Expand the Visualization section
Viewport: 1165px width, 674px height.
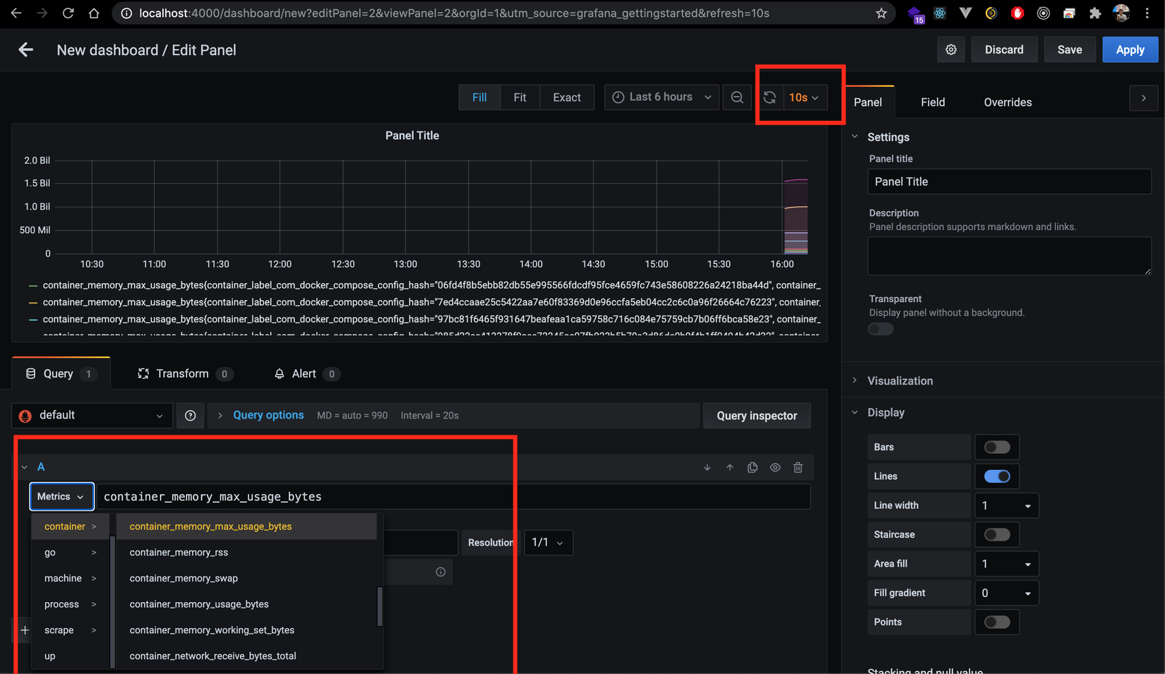tap(900, 380)
